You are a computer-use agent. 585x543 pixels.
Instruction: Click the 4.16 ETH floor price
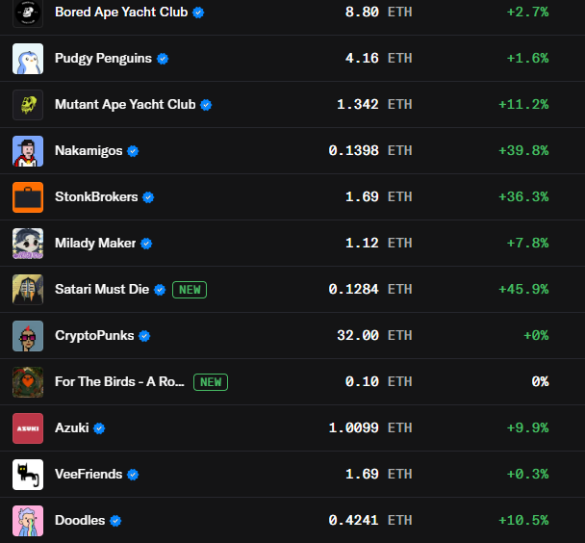379,59
